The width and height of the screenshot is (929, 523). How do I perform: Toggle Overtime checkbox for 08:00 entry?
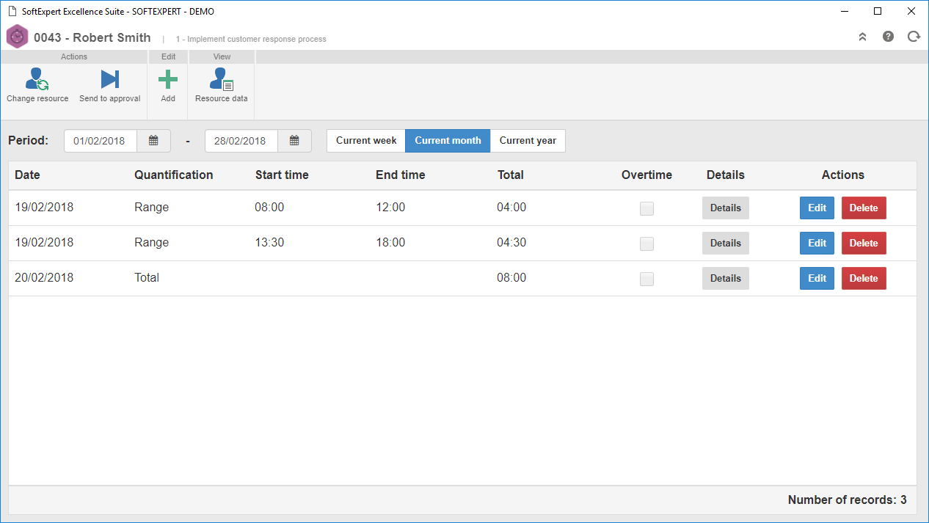click(x=646, y=208)
